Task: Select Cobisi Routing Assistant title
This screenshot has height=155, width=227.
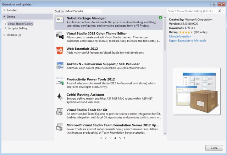Action: (85, 94)
